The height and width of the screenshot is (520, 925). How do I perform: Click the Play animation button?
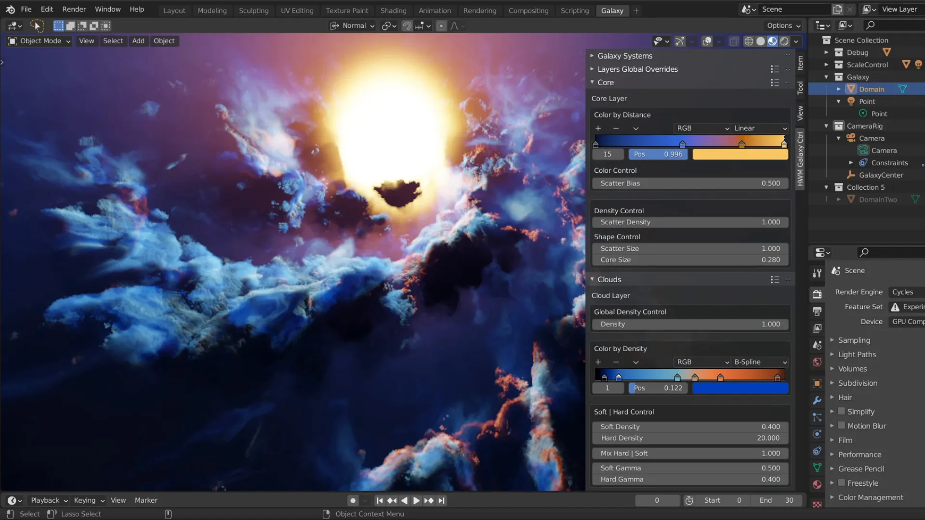(416, 501)
